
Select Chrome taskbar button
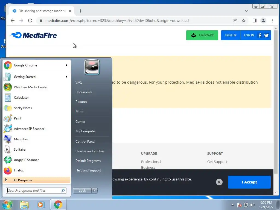[x=58, y=205]
